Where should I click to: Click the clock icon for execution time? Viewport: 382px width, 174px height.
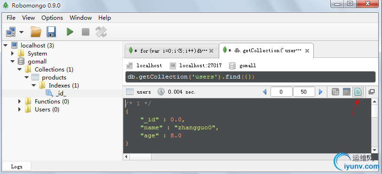point(161,92)
